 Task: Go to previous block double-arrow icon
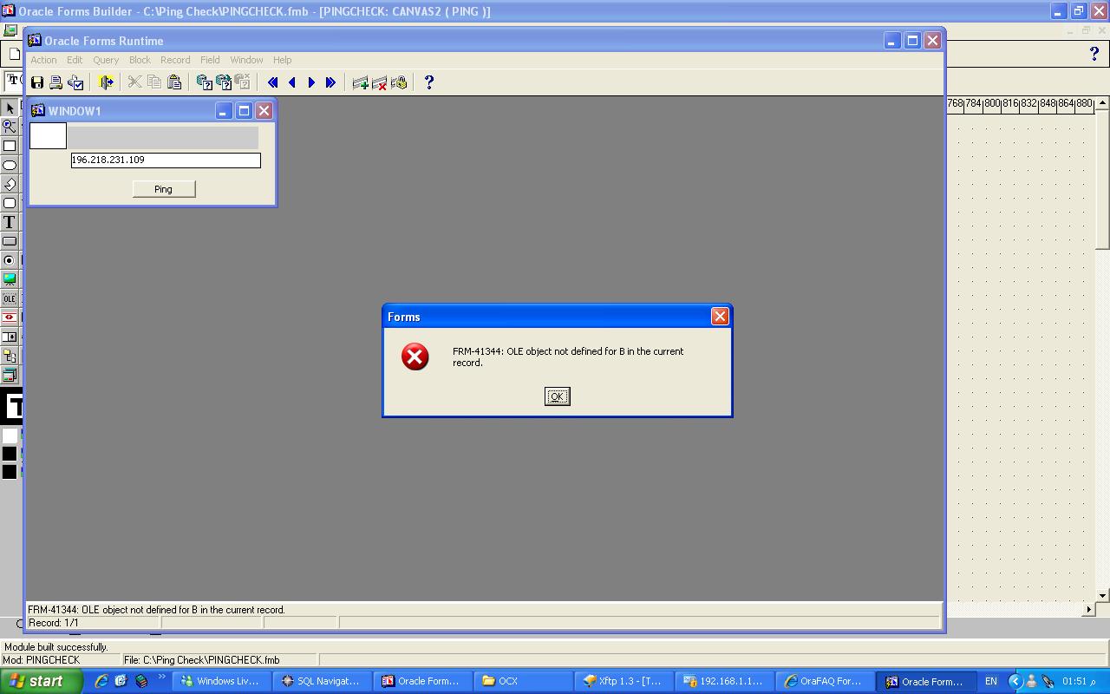coord(272,82)
